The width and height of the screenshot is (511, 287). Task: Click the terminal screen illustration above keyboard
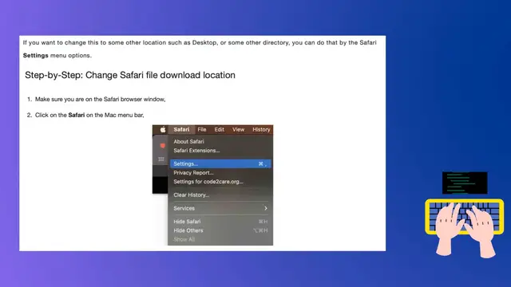(465, 183)
